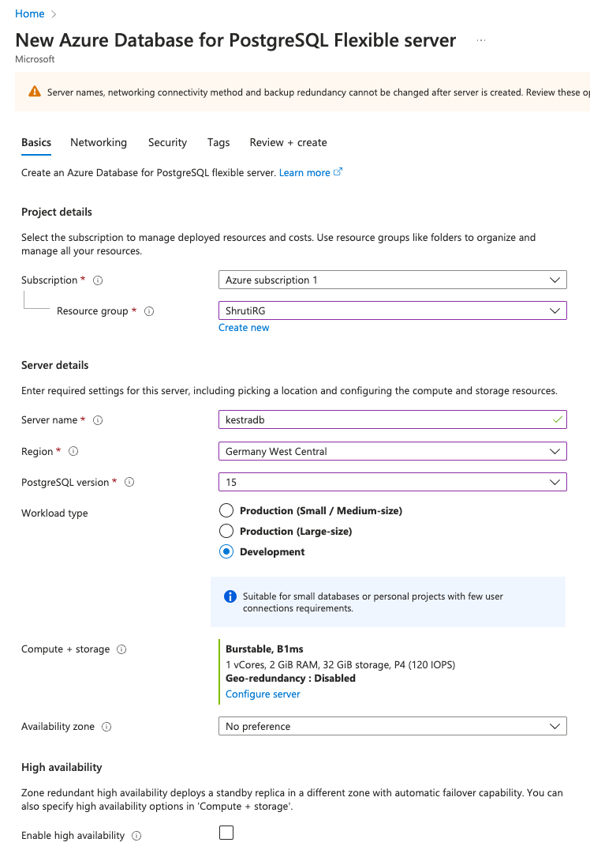Switch to the Review + create tab
This screenshot has width=590, height=865.
288,142
